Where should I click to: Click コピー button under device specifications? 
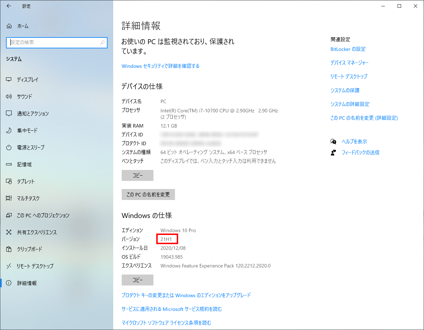(x=138, y=175)
